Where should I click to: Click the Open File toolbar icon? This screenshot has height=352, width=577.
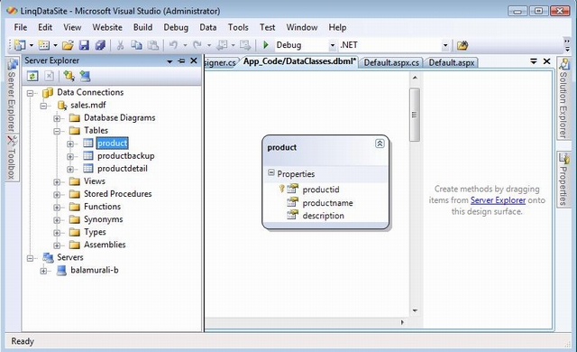point(68,45)
